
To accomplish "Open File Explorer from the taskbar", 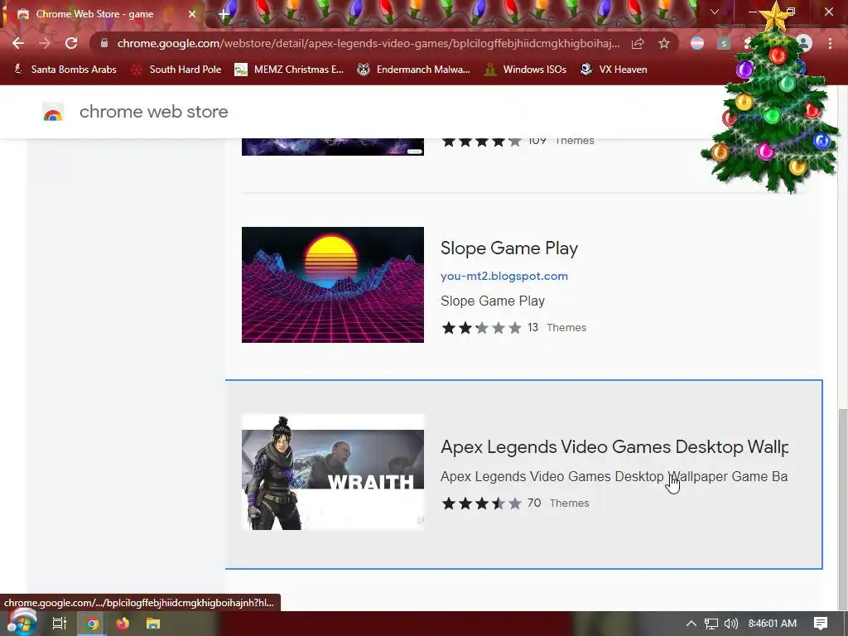I will coord(153,624).
